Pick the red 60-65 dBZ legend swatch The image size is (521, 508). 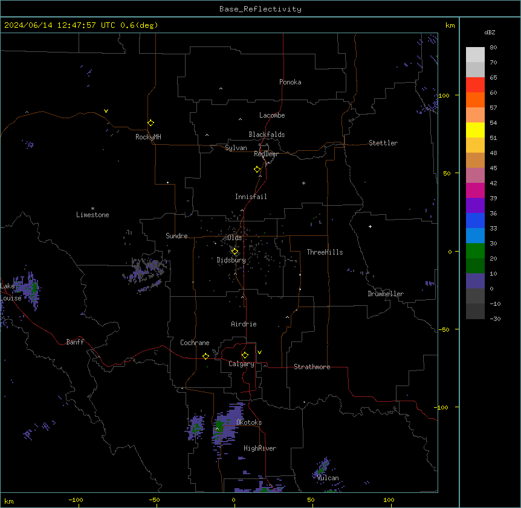tap(475, 84)
